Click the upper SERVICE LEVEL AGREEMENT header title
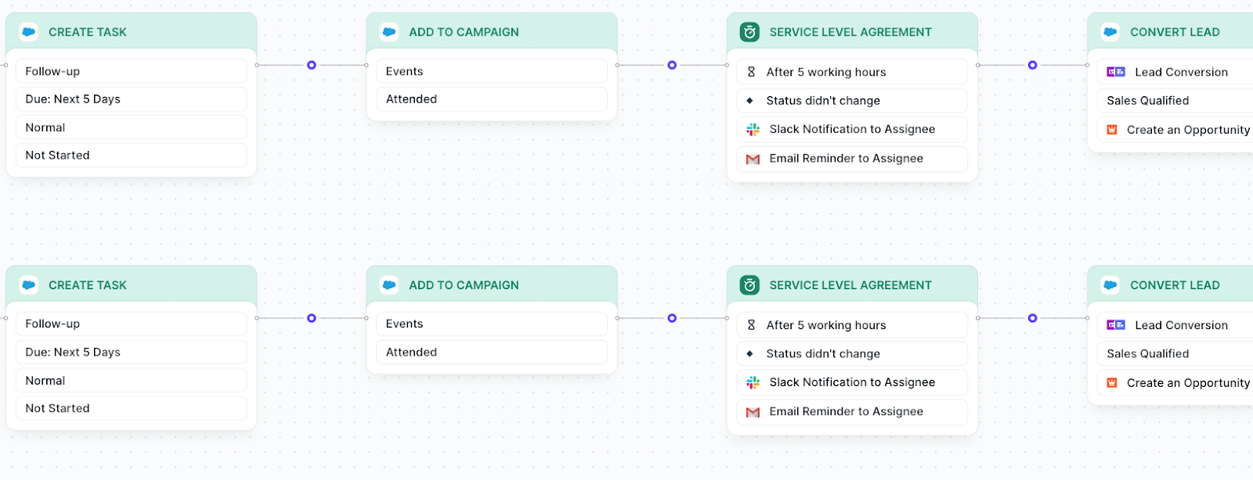 pos(850,32)
